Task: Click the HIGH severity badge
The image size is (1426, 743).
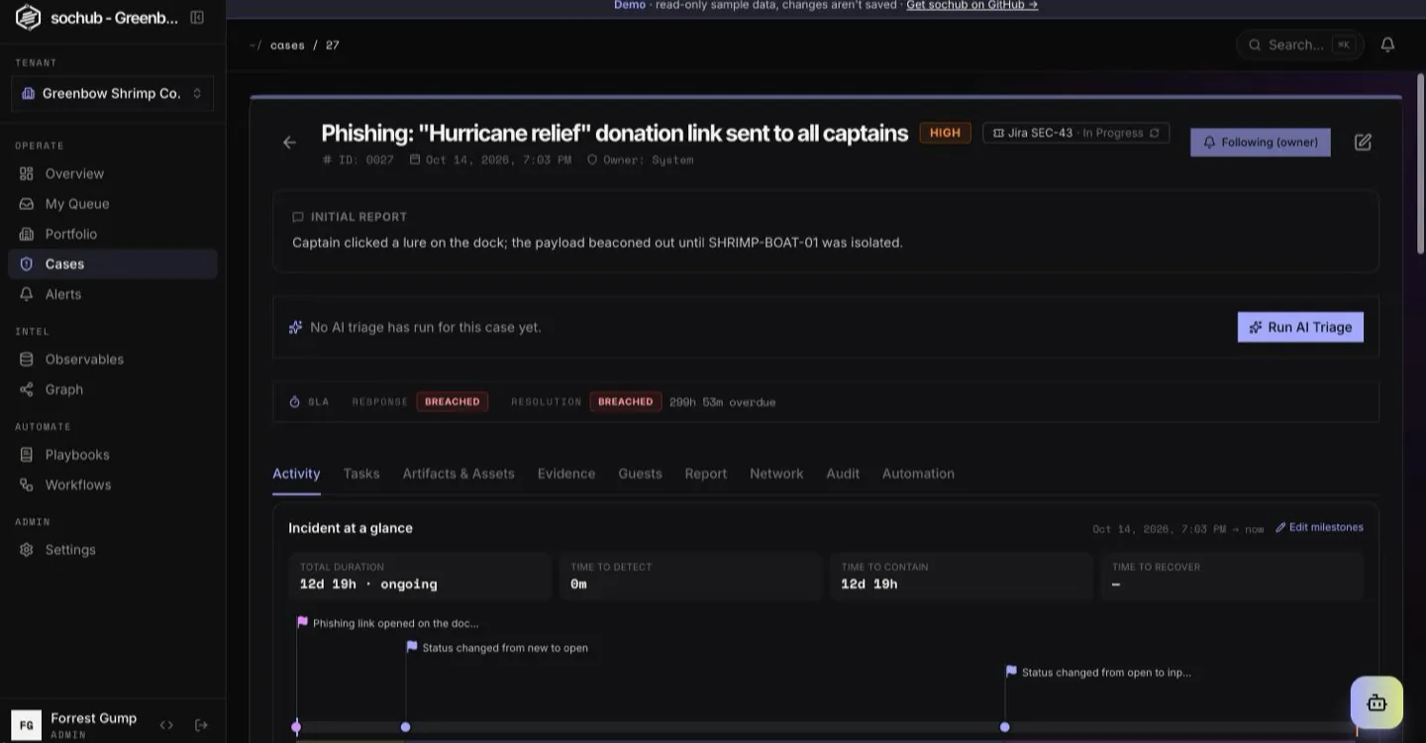Action: click(x=945, y=133)
